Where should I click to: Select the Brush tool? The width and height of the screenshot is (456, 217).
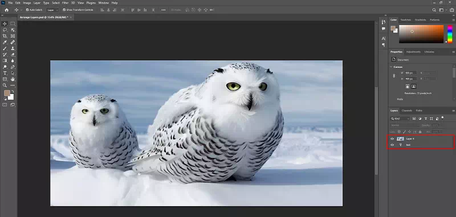(x=5, y=48)
